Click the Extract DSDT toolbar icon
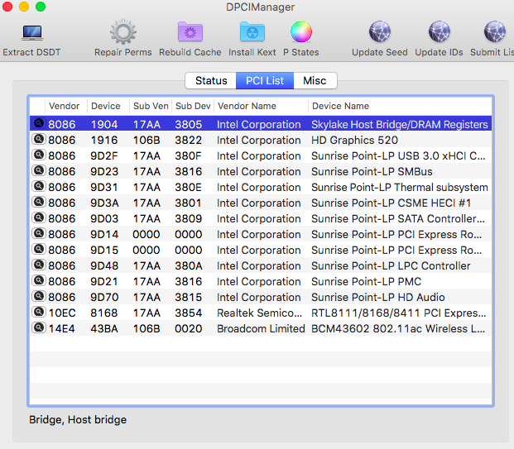514x449 pixels. pyautogui.click(x=31, y=33)
